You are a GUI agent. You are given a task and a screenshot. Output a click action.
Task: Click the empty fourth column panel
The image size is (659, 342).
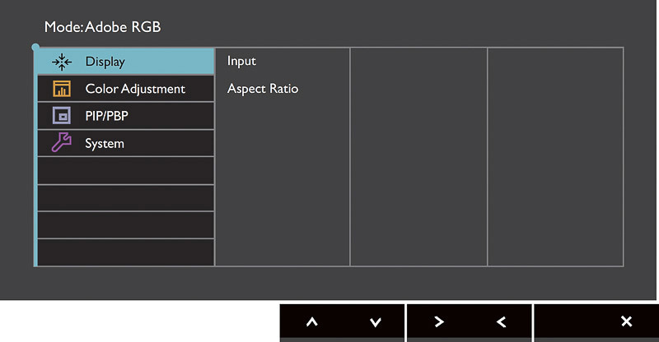[x=555, y=157]
